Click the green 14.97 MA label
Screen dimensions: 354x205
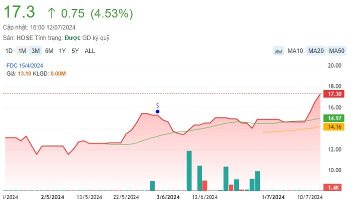point(334,118)
